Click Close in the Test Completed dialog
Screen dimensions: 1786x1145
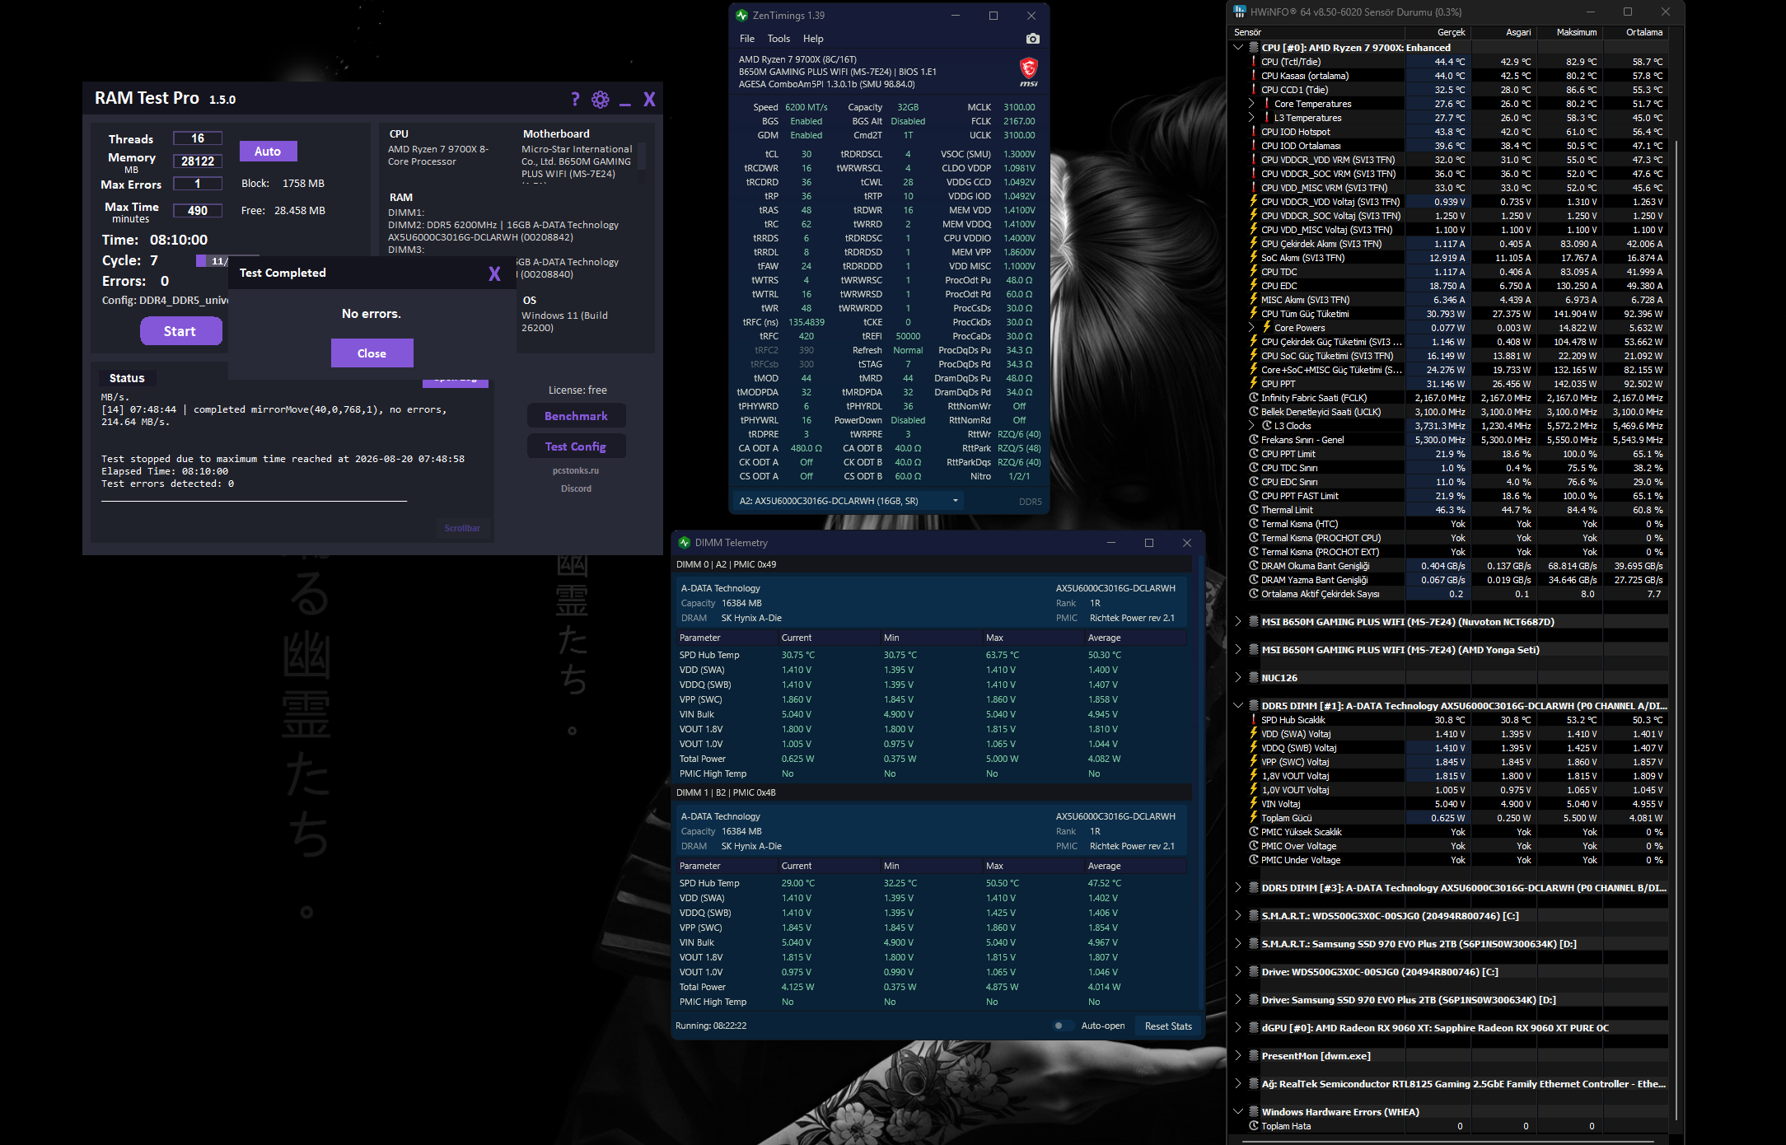(372, 353)
